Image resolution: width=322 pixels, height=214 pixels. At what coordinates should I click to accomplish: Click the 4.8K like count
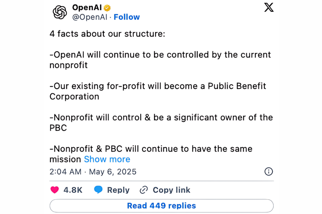point(73,190)
